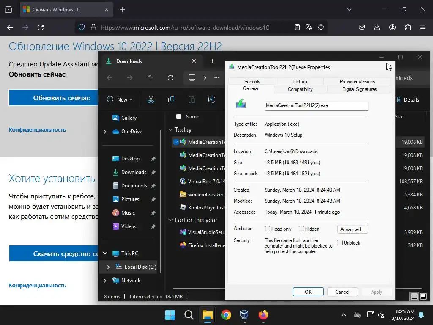Cancel the Properties dialog
The height and width of the screenshot is (325, 433).
343,292
